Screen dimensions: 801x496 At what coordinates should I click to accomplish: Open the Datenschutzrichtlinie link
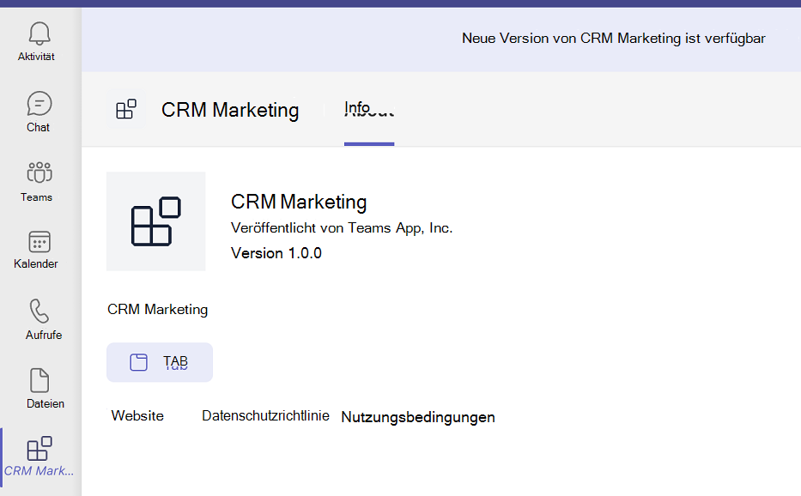[265, 416]
